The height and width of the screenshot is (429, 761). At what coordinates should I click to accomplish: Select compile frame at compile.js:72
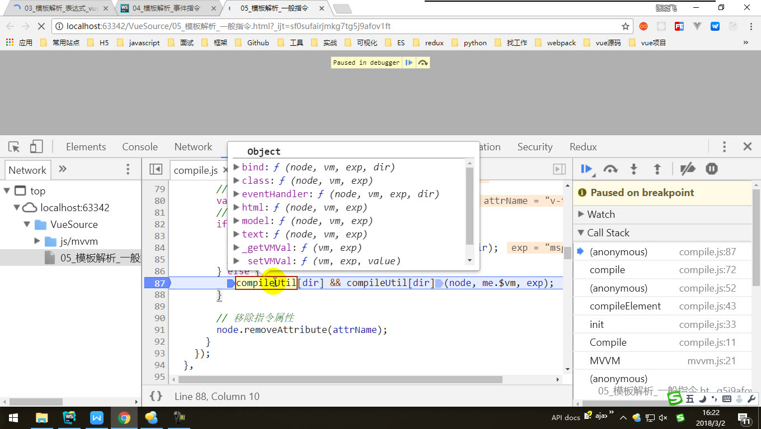pos(663,270)
